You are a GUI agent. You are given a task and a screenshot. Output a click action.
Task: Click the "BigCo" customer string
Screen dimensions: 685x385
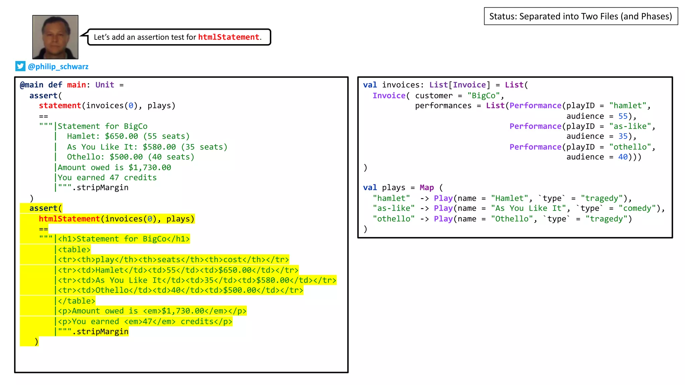pyautogui.click(x=483, y=96)
